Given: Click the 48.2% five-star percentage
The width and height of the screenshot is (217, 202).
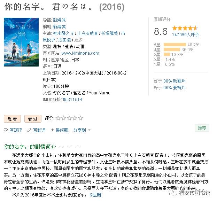Looking at the screenshot, I should (193, 45).
